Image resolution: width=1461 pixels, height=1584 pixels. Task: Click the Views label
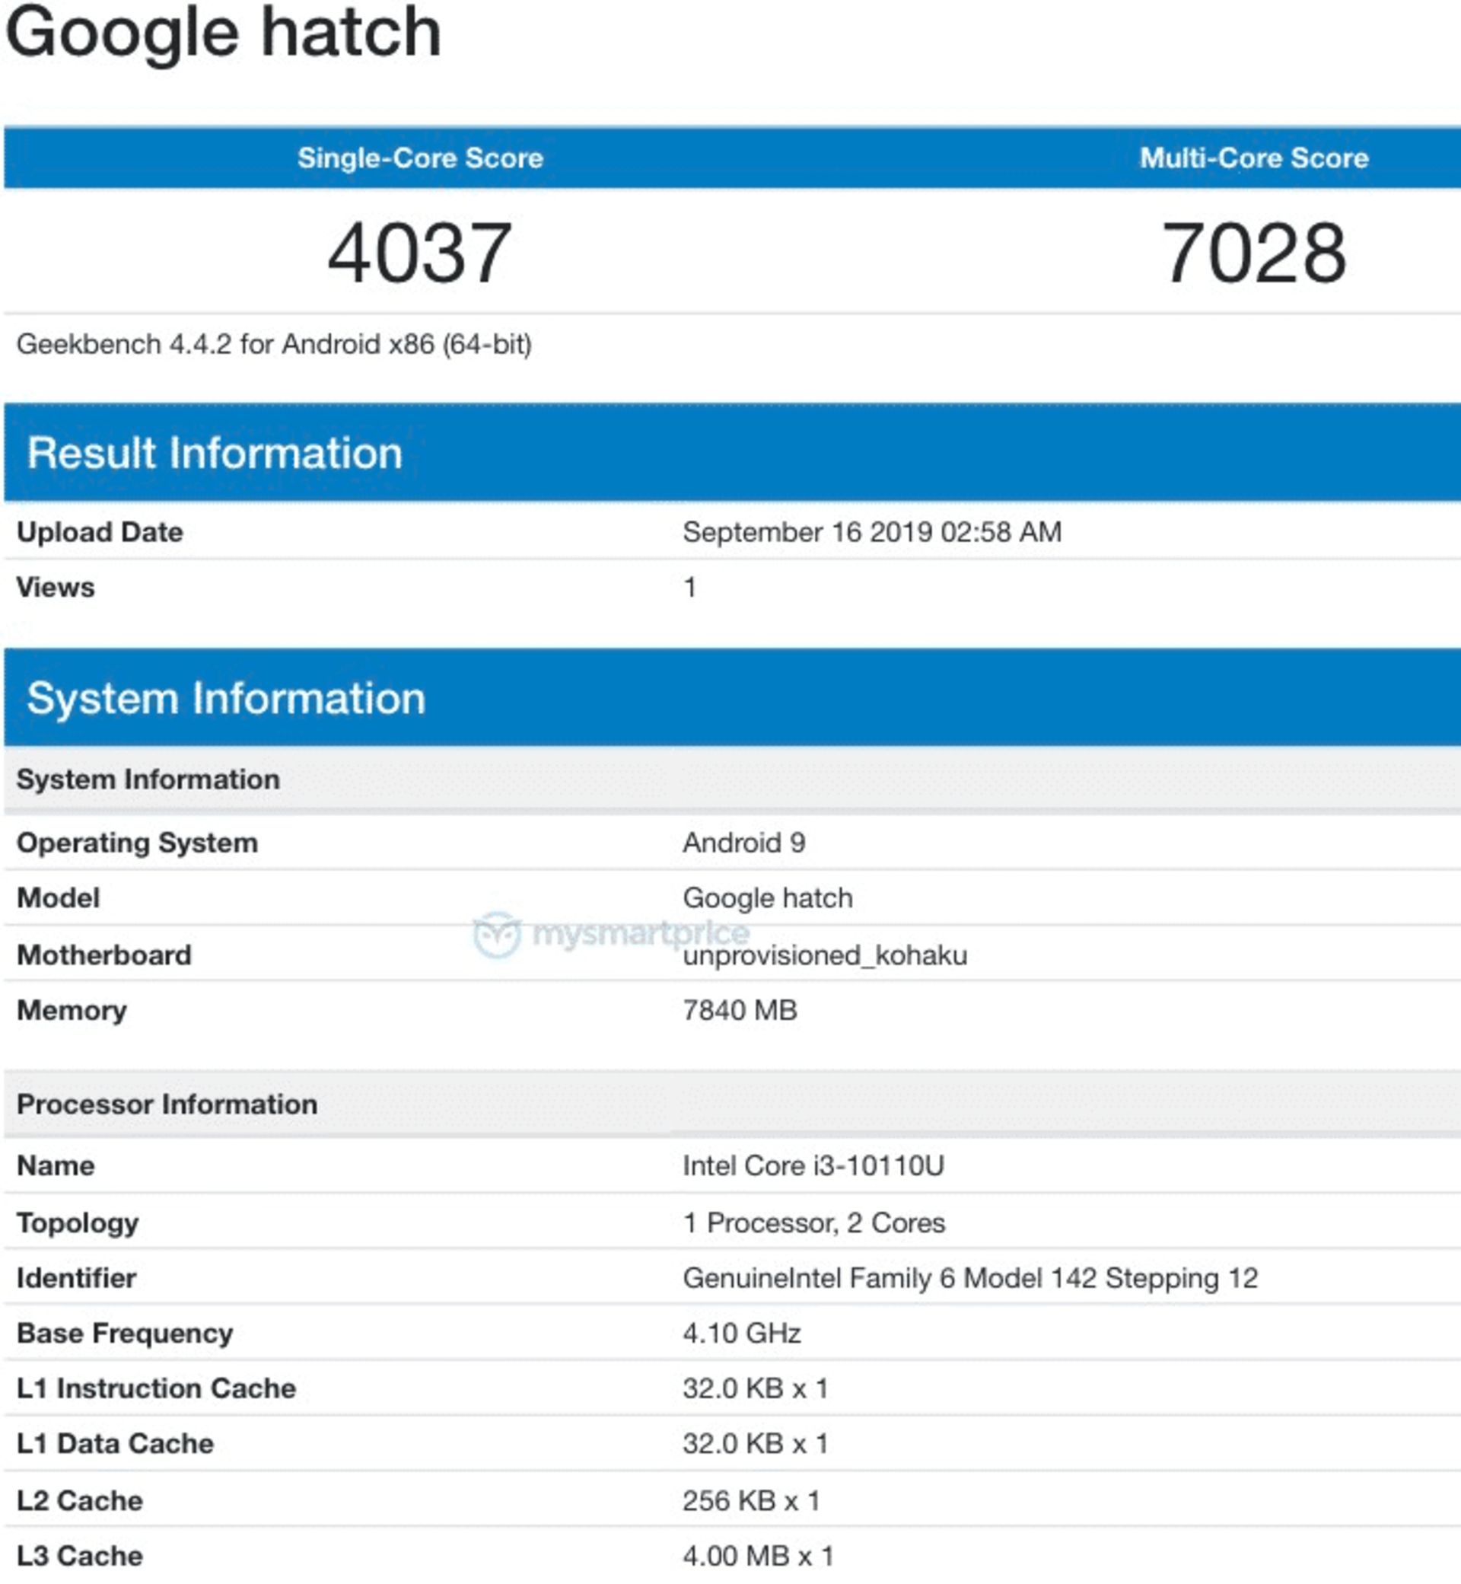pyautogui.click(x=56, y=588)
